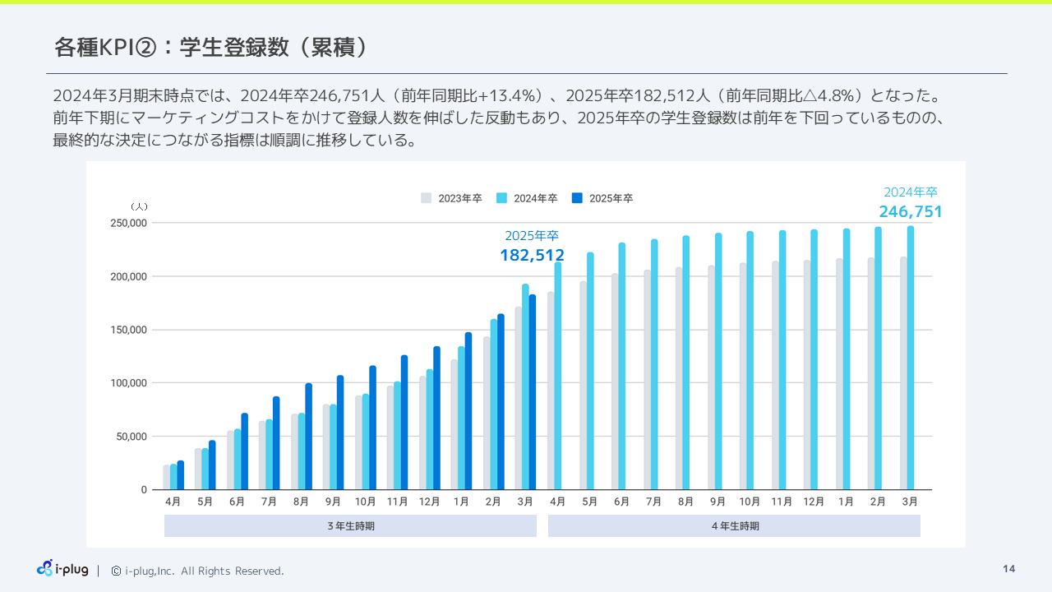Select the 3年生時期 period band
Image resolution: width=1052 pixels, height=592 pixels.
tap(350, 526)
